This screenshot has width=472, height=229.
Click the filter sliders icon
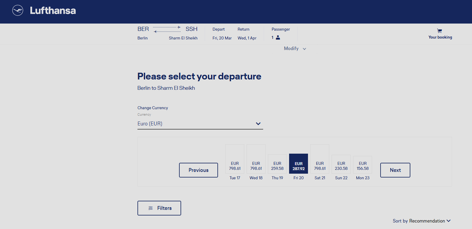[151, 208]
